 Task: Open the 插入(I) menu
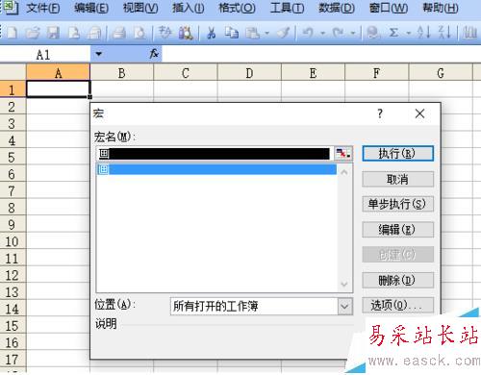[189, 8]
